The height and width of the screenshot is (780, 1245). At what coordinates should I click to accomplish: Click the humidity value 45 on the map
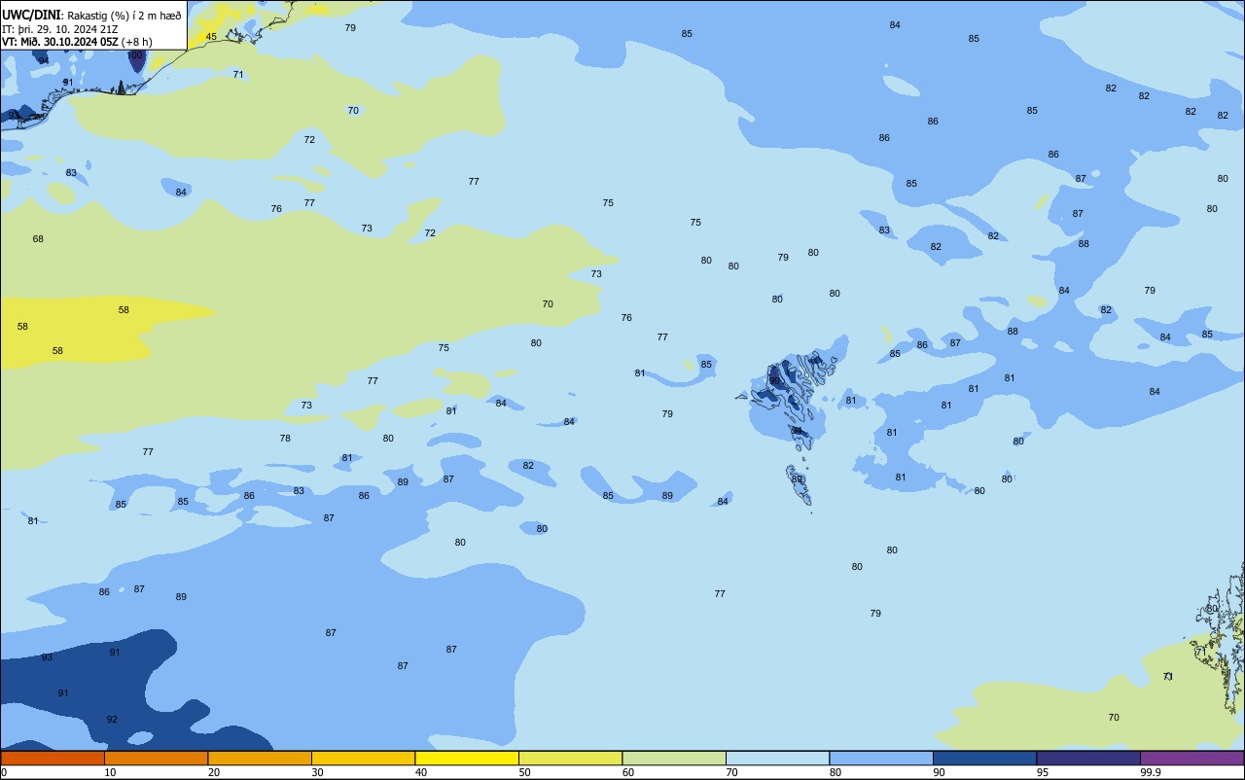(x=211, y=37)
